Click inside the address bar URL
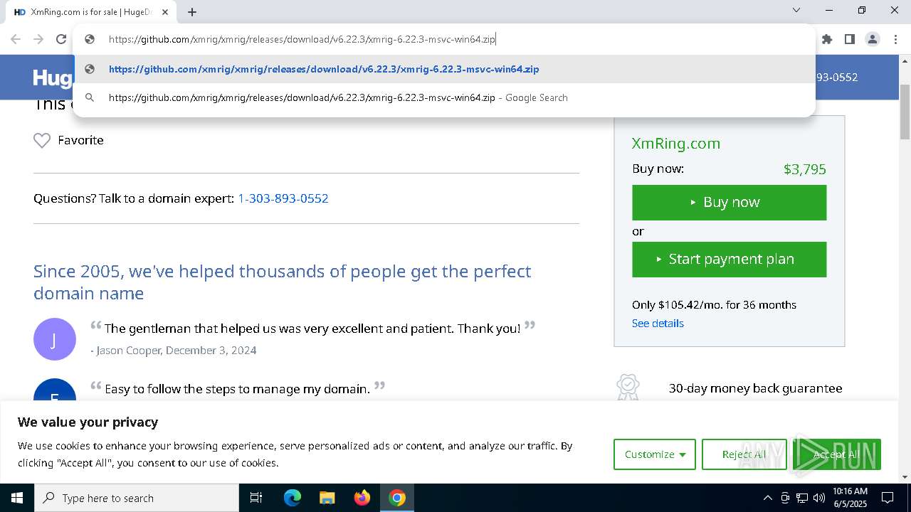This screenshot has width=911, height=512. coord(302,39)
